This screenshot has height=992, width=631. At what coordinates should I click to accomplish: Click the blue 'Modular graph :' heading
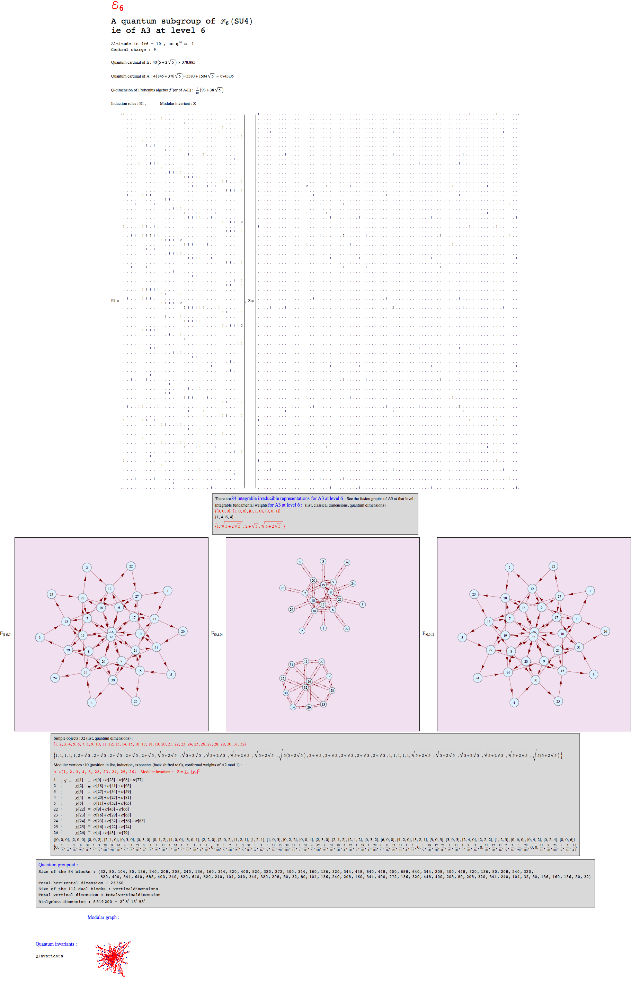(104, 918)
